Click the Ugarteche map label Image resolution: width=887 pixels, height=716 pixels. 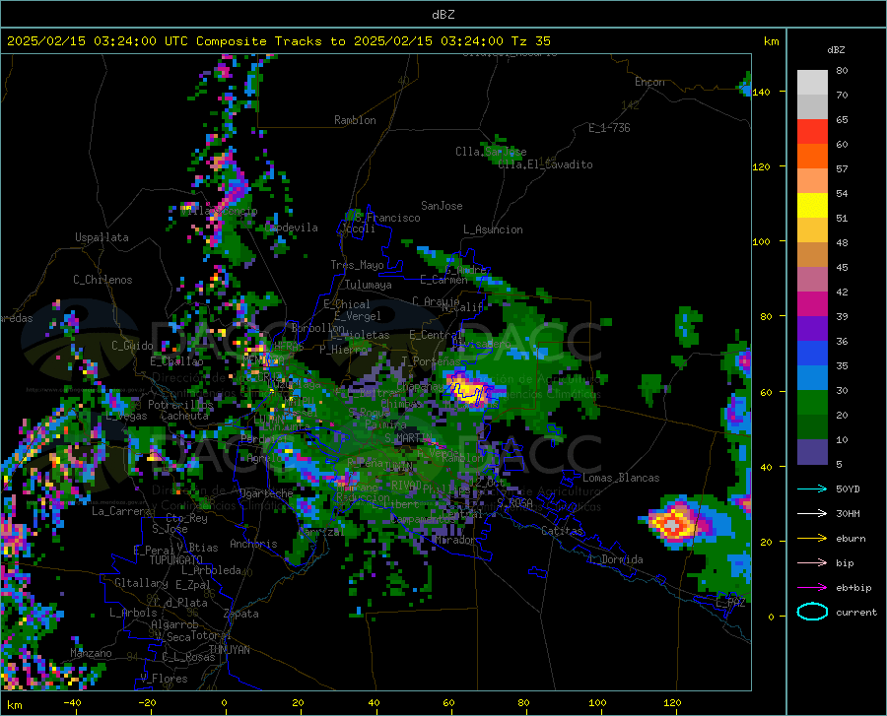pyautogui.click(x=266, y=492)
